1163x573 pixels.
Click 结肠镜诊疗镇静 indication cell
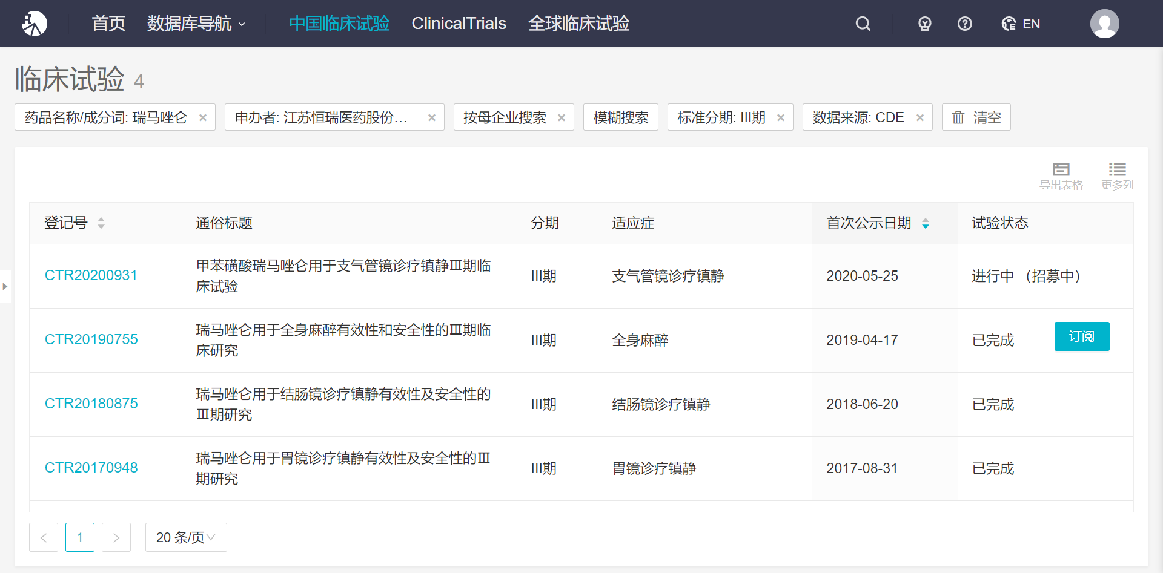click(x=661, y=404)
